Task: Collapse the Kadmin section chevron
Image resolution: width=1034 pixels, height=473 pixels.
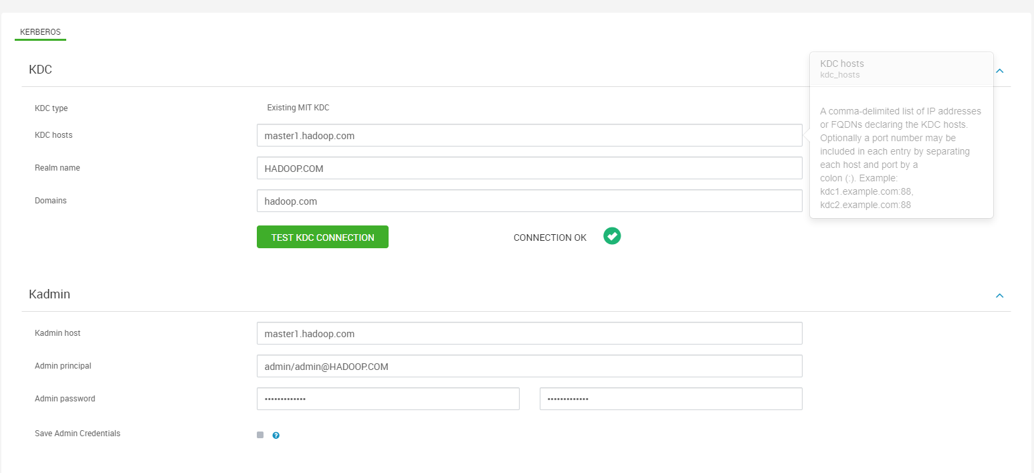Action: point(999,296)
